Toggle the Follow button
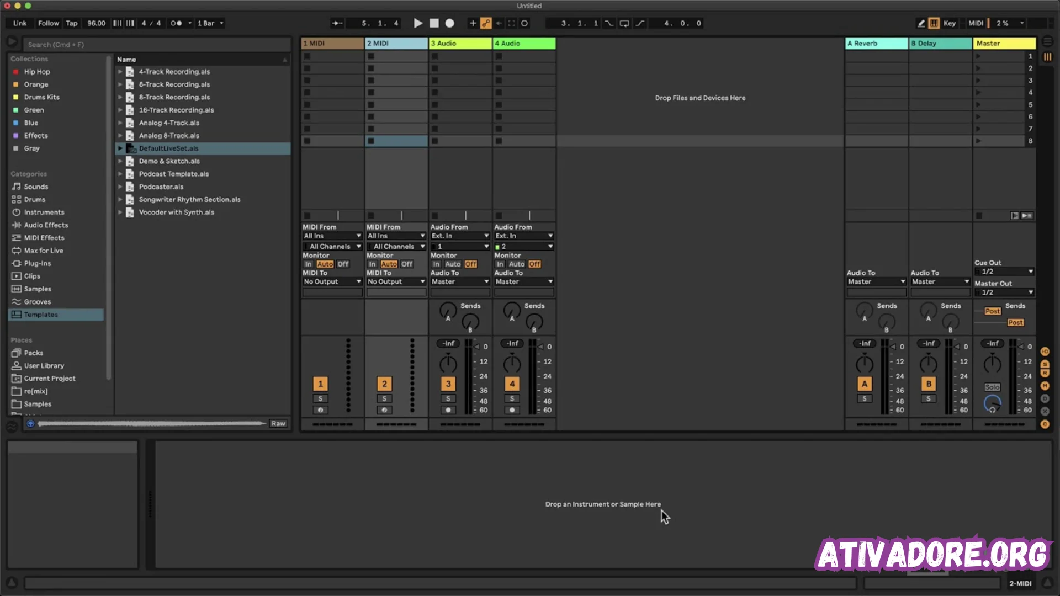1060x596 pixels. tap(48, 23)
